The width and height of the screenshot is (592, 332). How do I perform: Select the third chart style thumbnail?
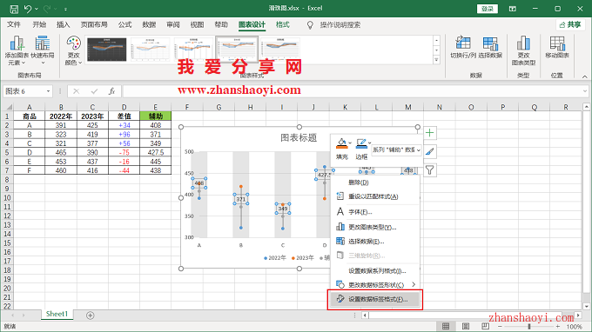(x=193, y=49)
